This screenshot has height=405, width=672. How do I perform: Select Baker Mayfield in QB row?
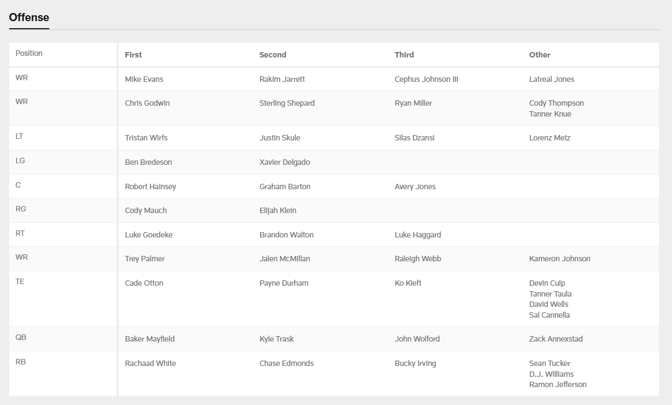pyautogui.click(x=150, y=339)
